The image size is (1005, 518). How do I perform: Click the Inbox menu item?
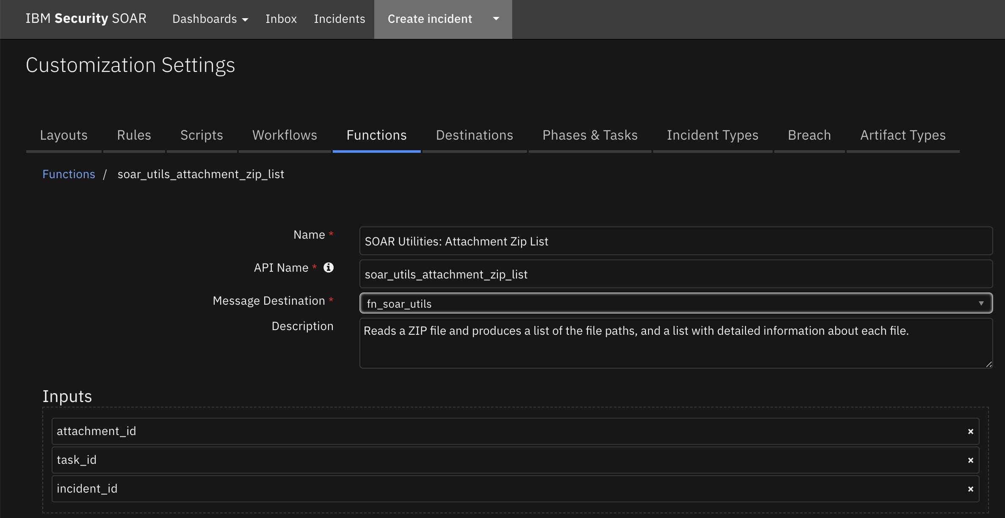click(x=282, y=19)
